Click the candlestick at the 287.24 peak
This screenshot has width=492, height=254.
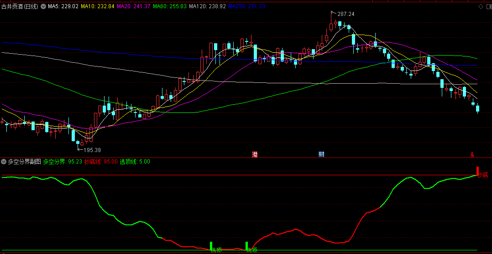pos(331,21)
